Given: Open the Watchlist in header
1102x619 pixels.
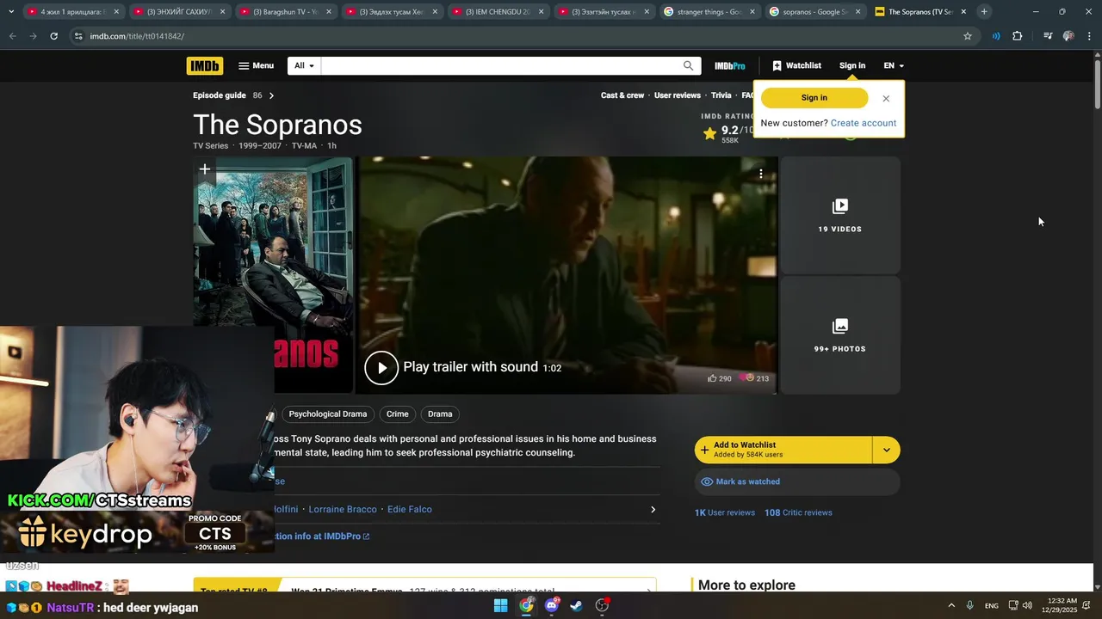Looking at the screenshot, I should click(x=796, y=65).
